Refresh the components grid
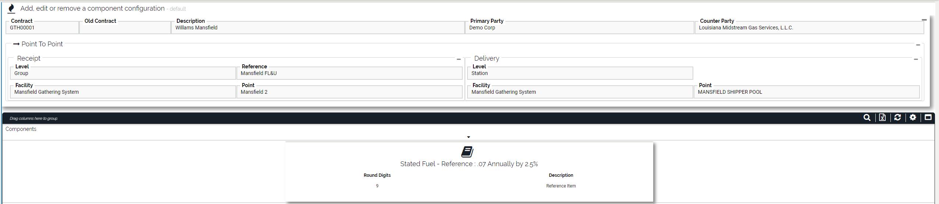The height and width of the screenshot is (204, 939). click(x=897, y=118)
